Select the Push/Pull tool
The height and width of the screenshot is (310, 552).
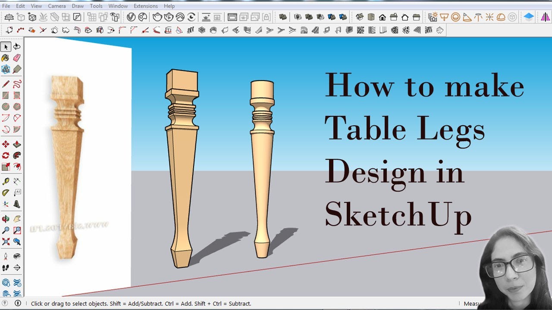[17, 144]
